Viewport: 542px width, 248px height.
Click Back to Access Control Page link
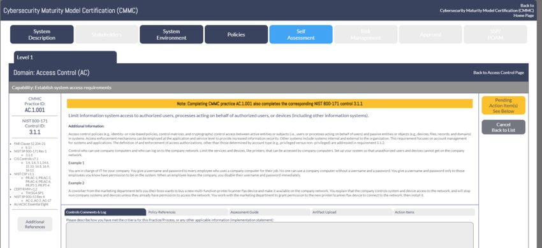(499, 73)
